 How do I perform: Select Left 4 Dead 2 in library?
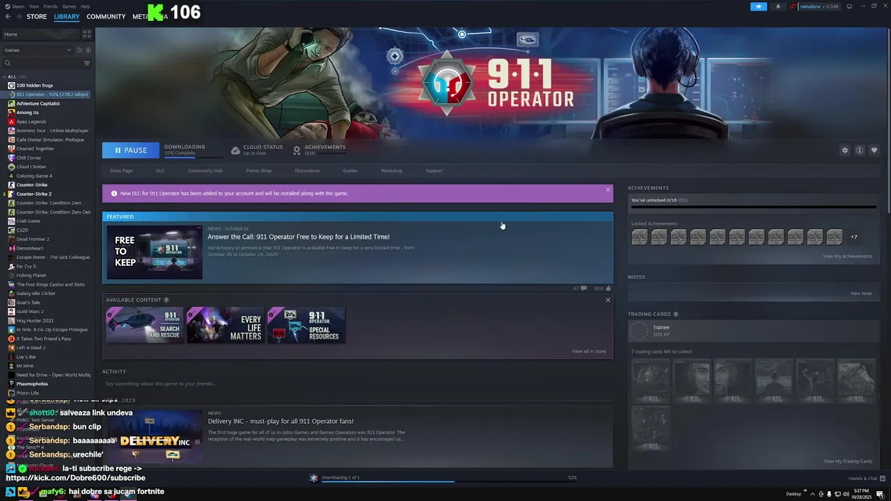click(31, 347)
